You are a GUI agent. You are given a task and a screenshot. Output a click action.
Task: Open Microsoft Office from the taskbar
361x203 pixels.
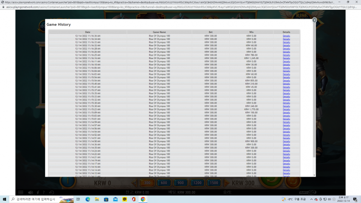[134, 199]
